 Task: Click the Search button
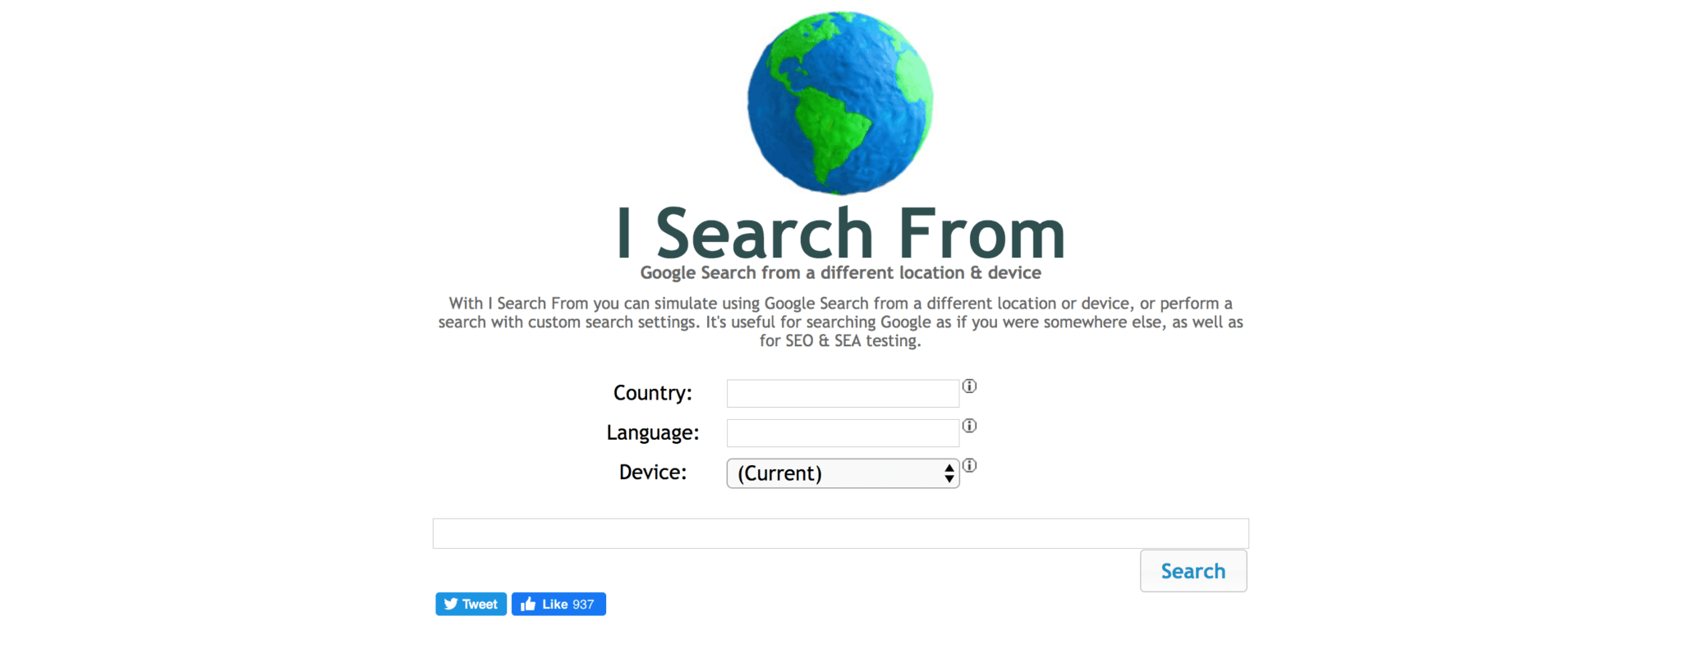click(x=1193, y=571)
